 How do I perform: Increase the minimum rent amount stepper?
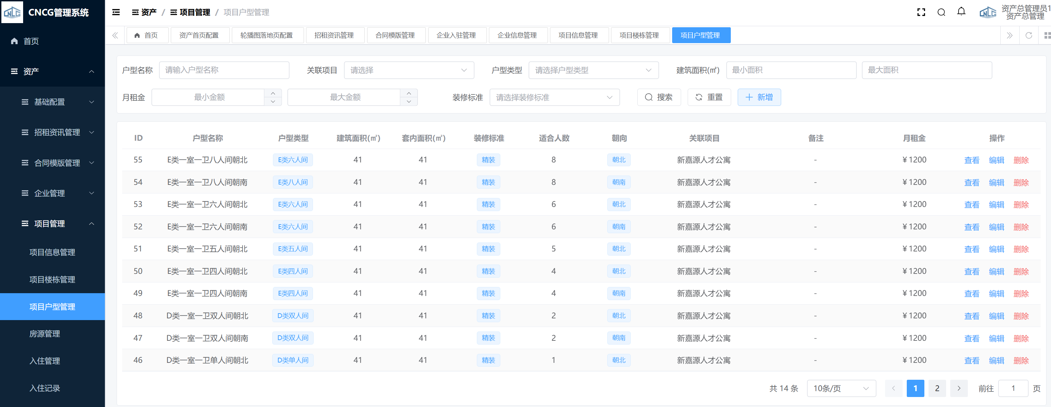pos(273,93)
